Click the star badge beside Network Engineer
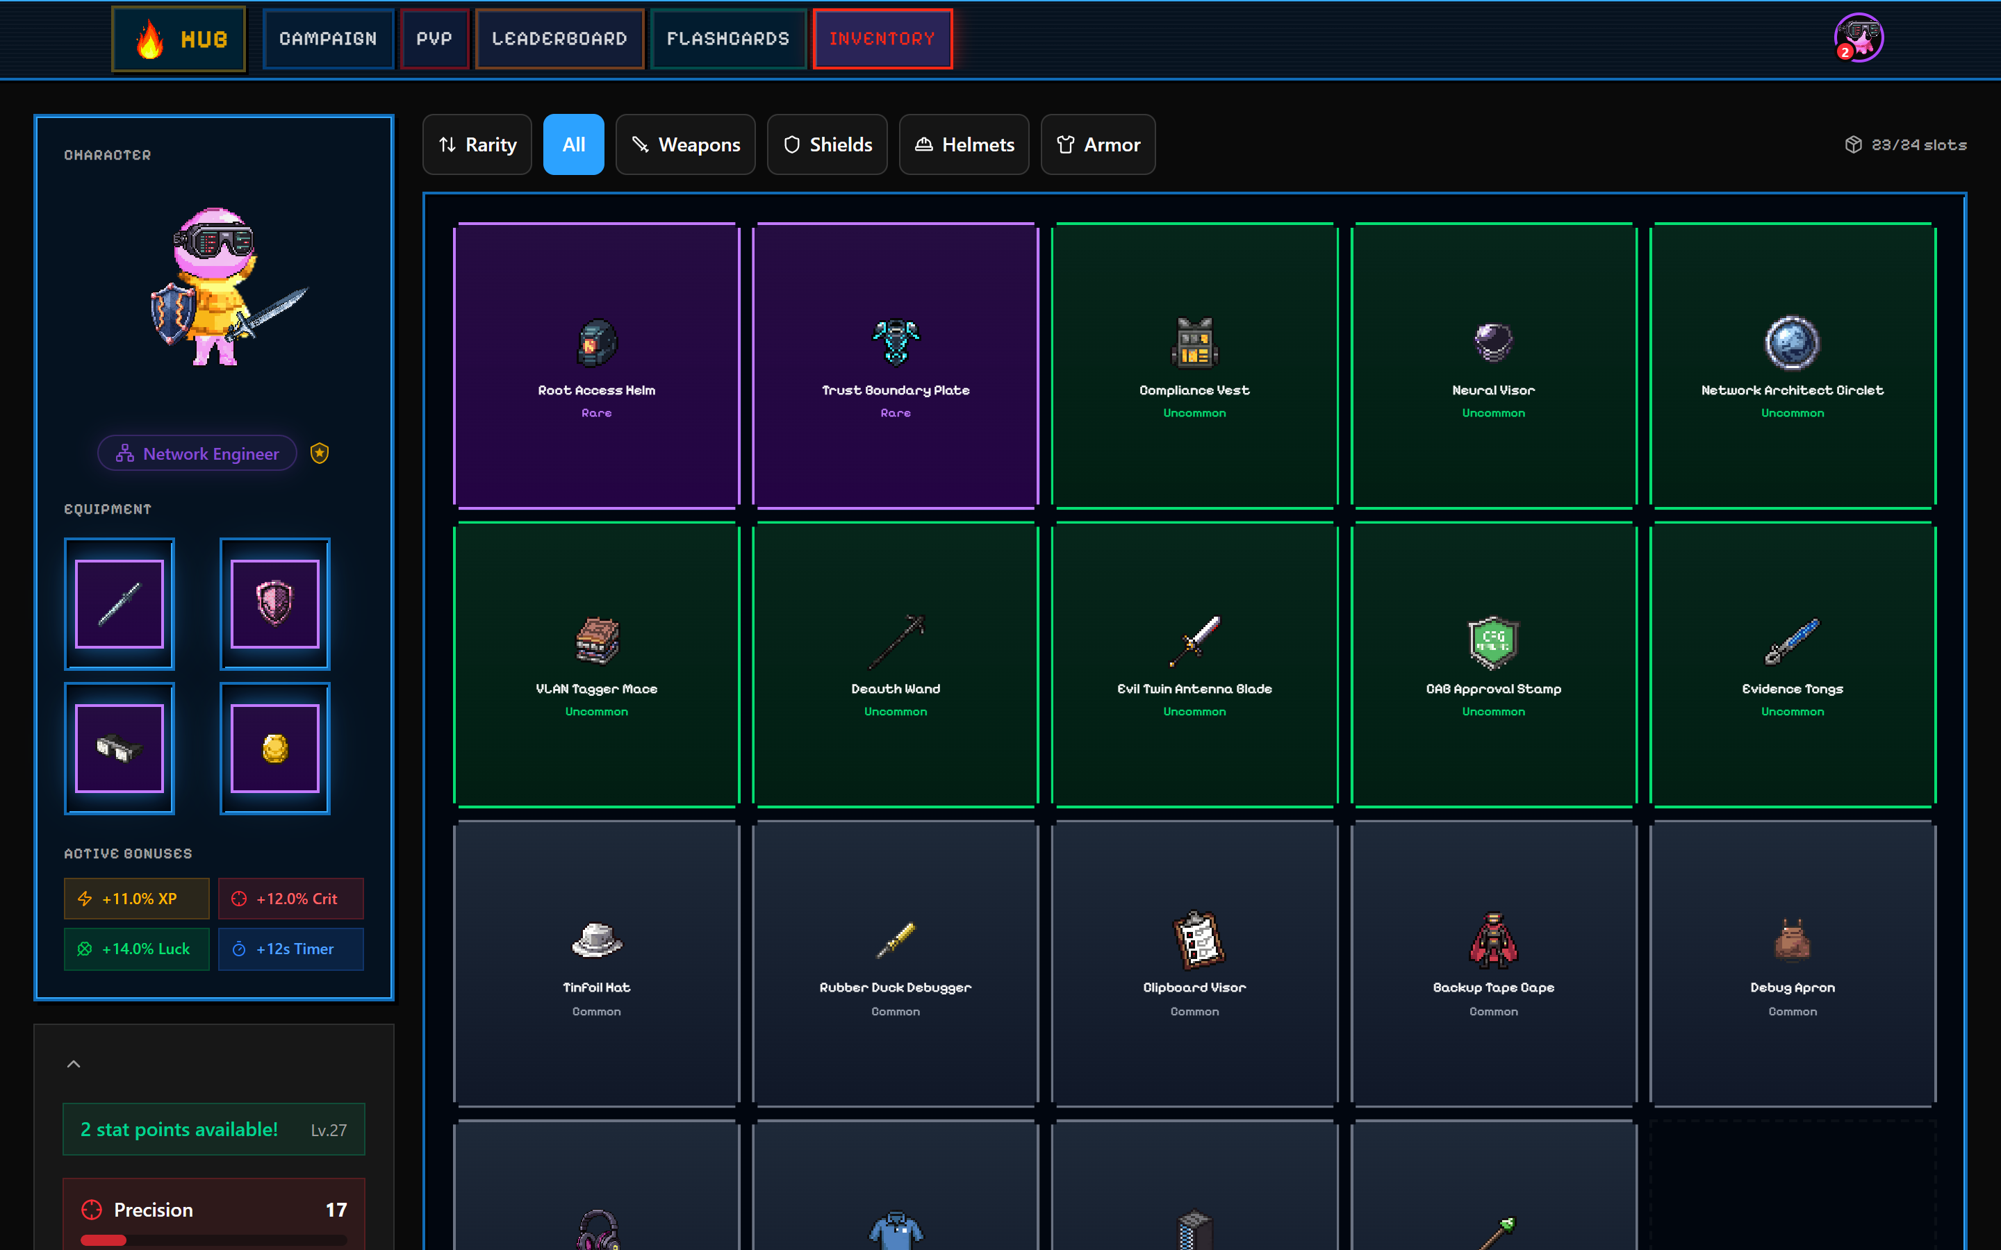Screen dimensions: 2001x1250 tap(319, 453)
